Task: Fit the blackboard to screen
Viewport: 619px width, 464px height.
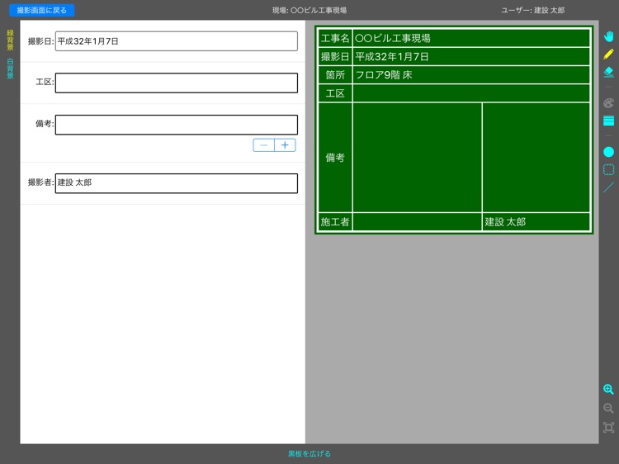Action: click(608, 428)
